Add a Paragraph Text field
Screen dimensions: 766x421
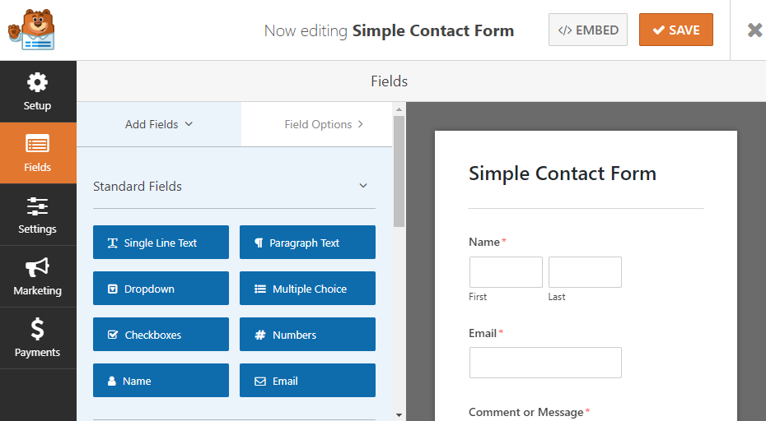[x=307, y=242]
